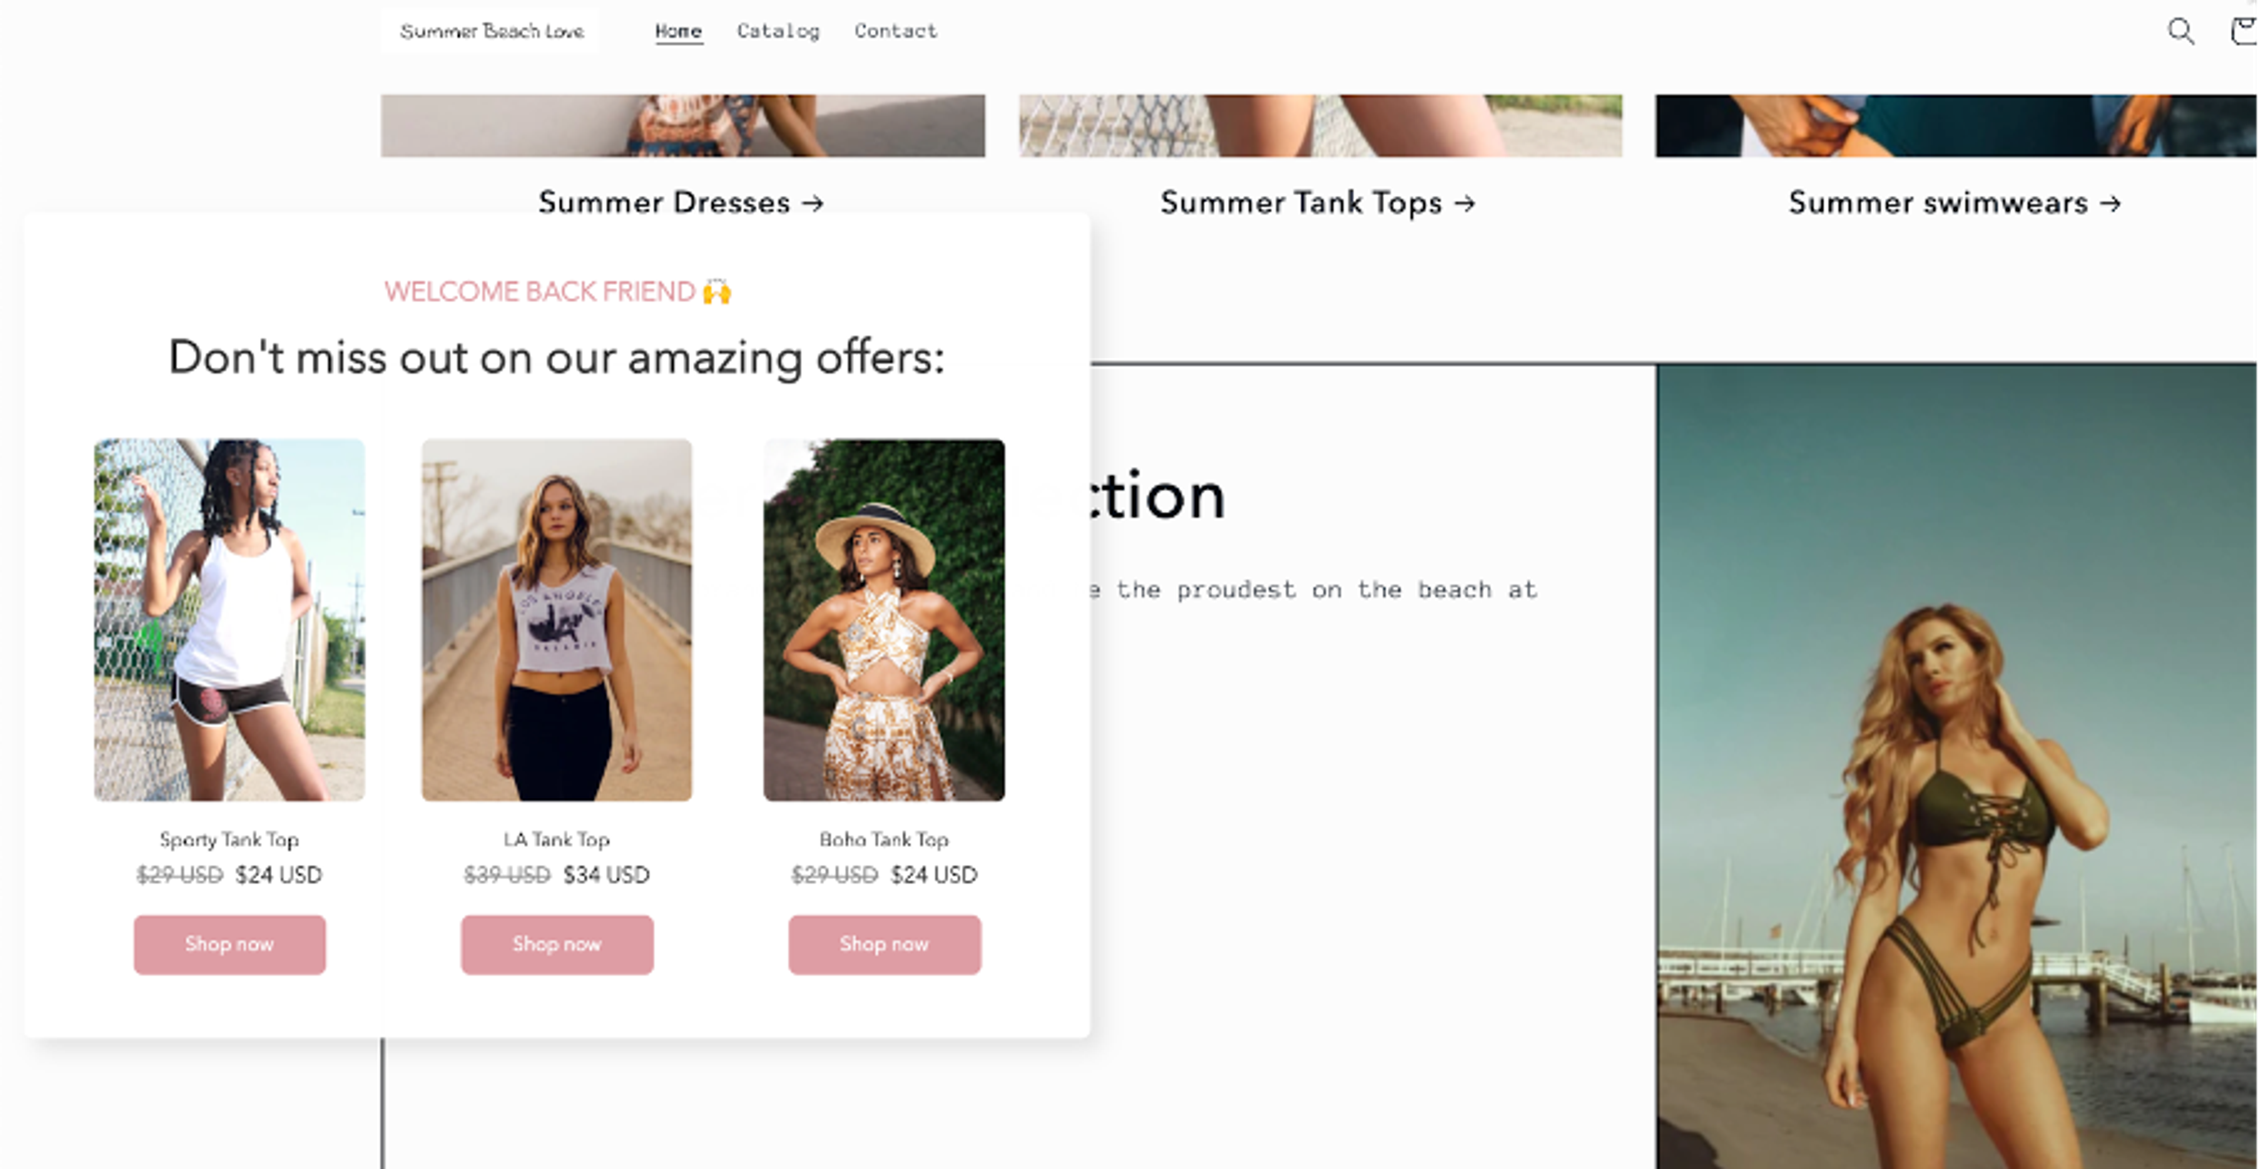Image resolution: width=2259 pixels, height=1169 pixels.
Task: Click the LA Tank Top product title
Action: click(557, 840)
